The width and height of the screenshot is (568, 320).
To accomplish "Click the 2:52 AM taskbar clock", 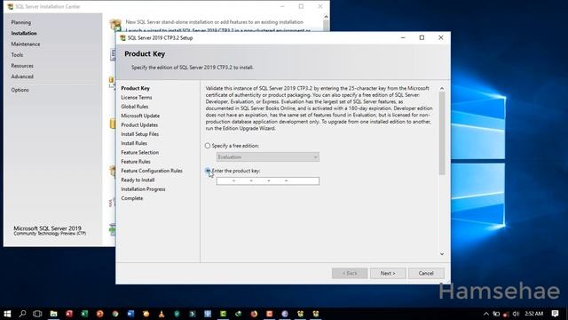I will click(x=534, y=314).
